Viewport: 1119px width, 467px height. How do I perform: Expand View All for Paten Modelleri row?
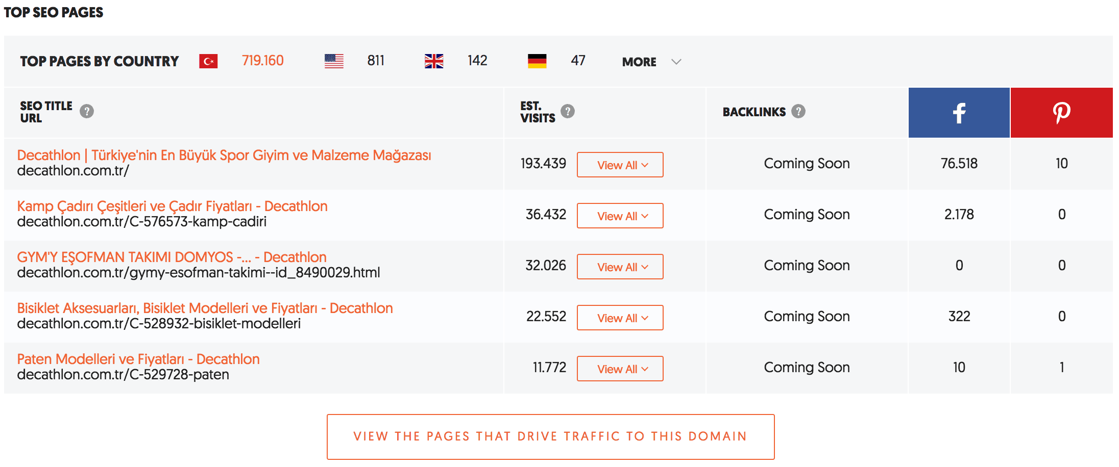pos(620,369)
